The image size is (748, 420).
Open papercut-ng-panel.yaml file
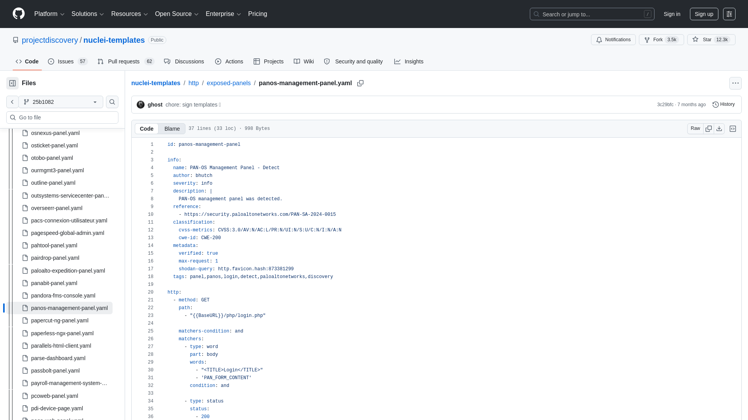point(60,320)
